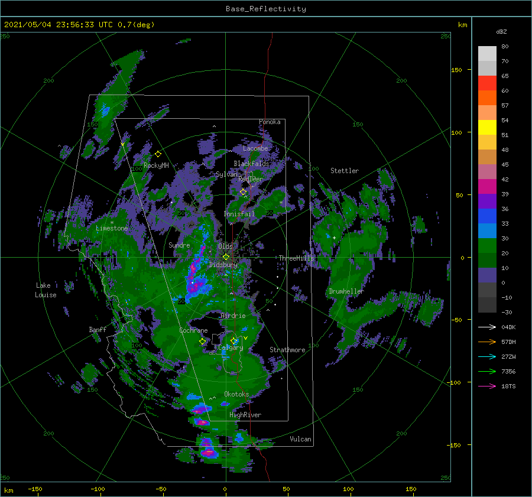The image size is (532, 497).
Task: Click the Drumheller label
Action: [x=346, y=291]
